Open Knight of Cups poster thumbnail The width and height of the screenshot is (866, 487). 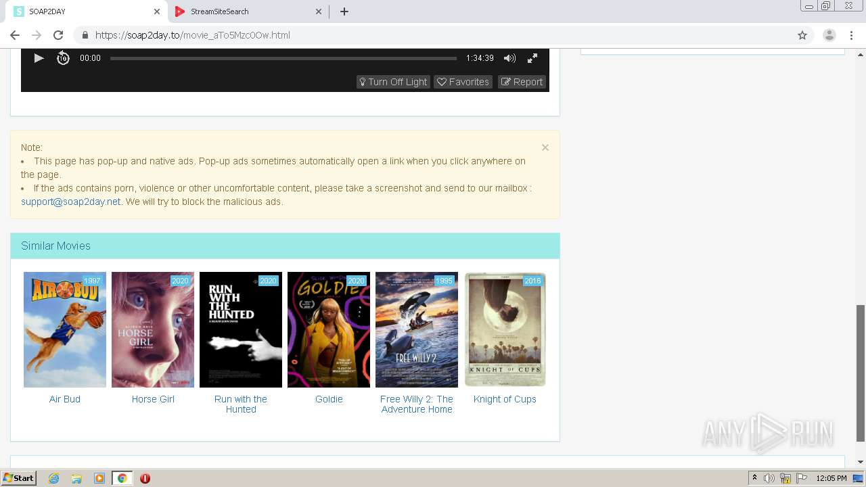505,329
